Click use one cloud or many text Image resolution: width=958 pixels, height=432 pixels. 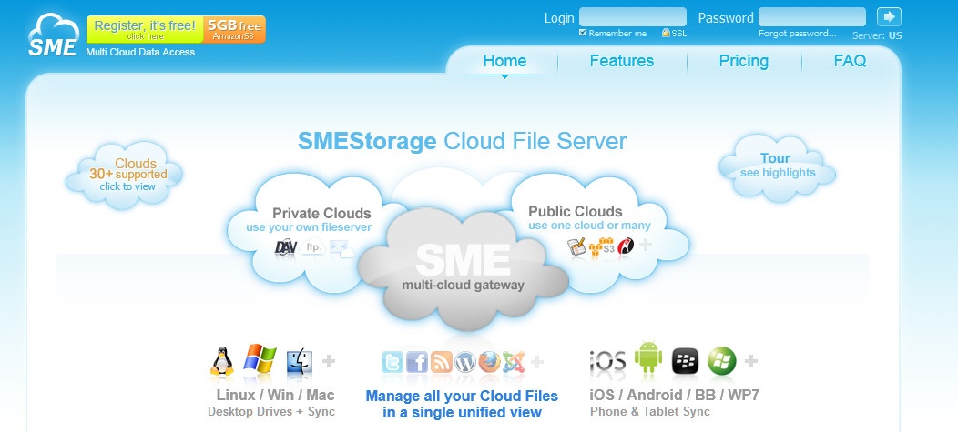[x=589, y=226]
